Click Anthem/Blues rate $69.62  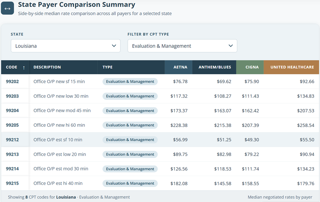point(224,81)
